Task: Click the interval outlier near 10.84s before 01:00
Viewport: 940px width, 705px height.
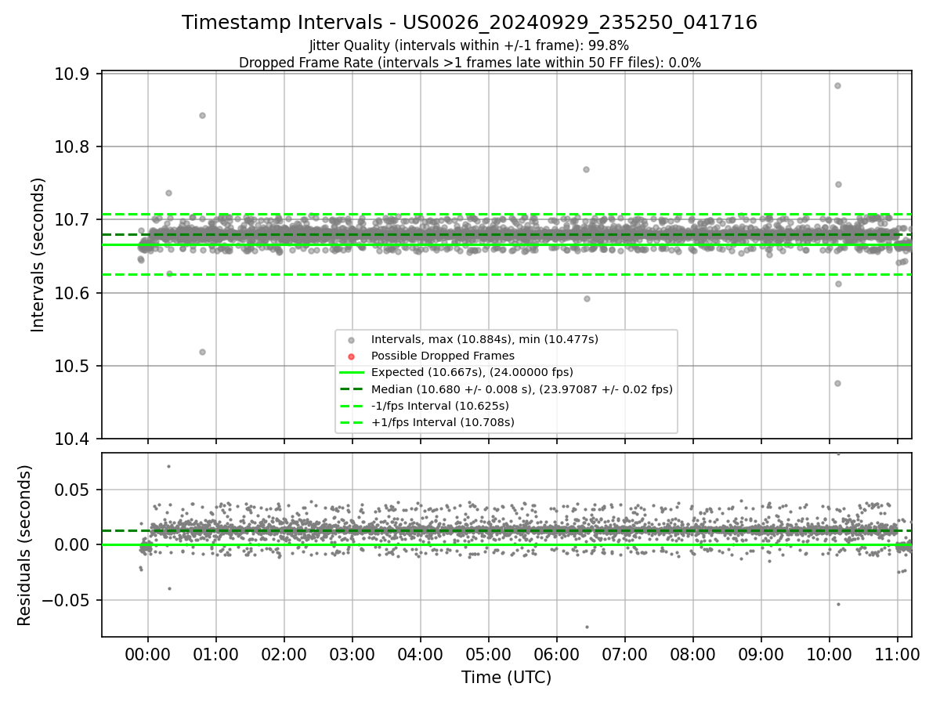Action: coord(202,115)
